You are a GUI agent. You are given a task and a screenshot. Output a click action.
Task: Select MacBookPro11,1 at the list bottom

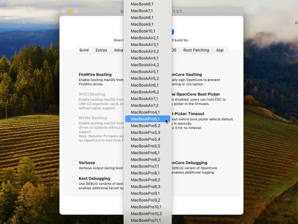pos(147,220)
